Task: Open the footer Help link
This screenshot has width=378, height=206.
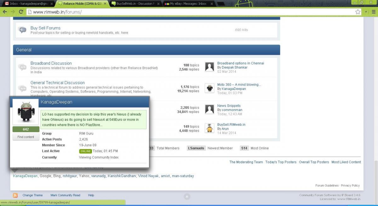Action: click(91, 195)
